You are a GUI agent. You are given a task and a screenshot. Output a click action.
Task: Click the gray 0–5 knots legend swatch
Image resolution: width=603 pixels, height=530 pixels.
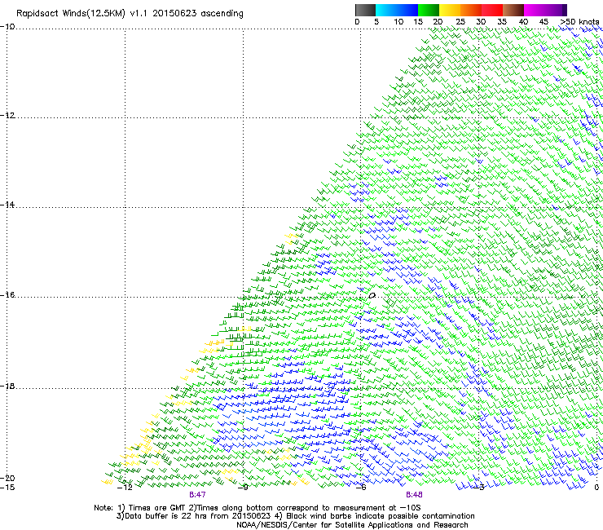[365, 10]
